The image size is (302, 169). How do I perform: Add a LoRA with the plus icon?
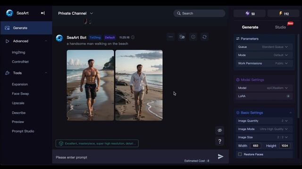(288, 96)
